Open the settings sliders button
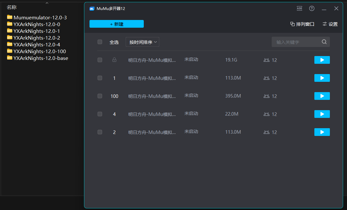The width and height of the screenshot is (347, 210). click(x=330, y=24)
